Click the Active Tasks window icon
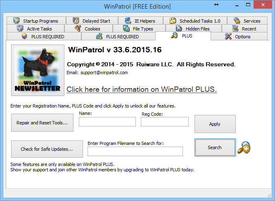 coord(20,28)
